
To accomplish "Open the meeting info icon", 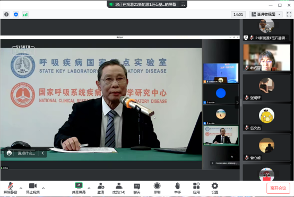I will 6,14.
